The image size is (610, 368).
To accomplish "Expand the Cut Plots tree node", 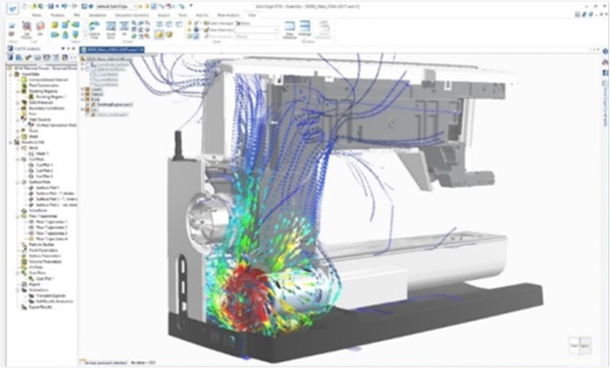I will 18,160.
